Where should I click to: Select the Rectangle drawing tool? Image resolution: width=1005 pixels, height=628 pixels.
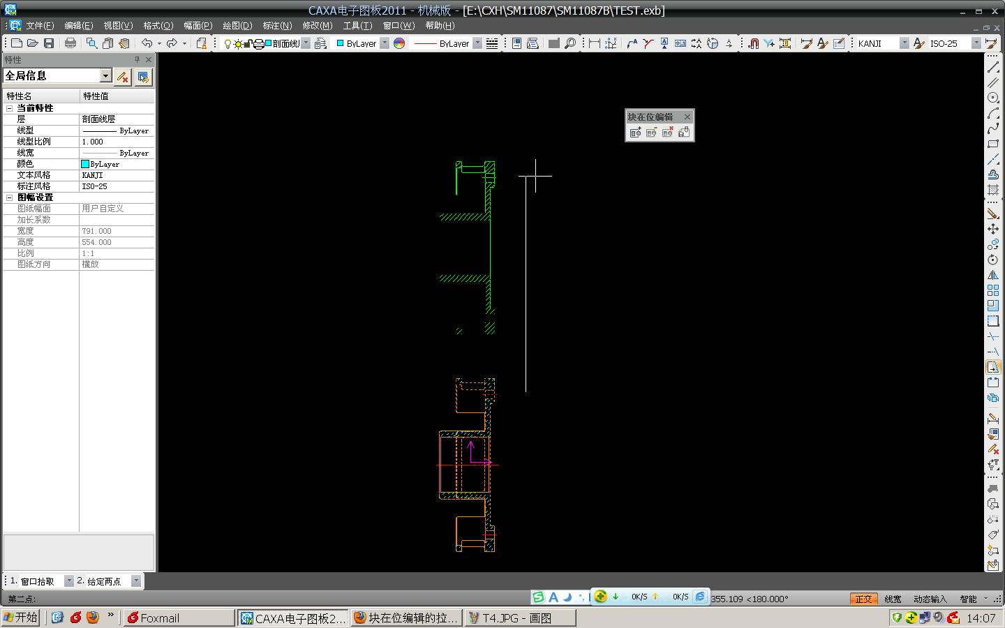point(992,144)
